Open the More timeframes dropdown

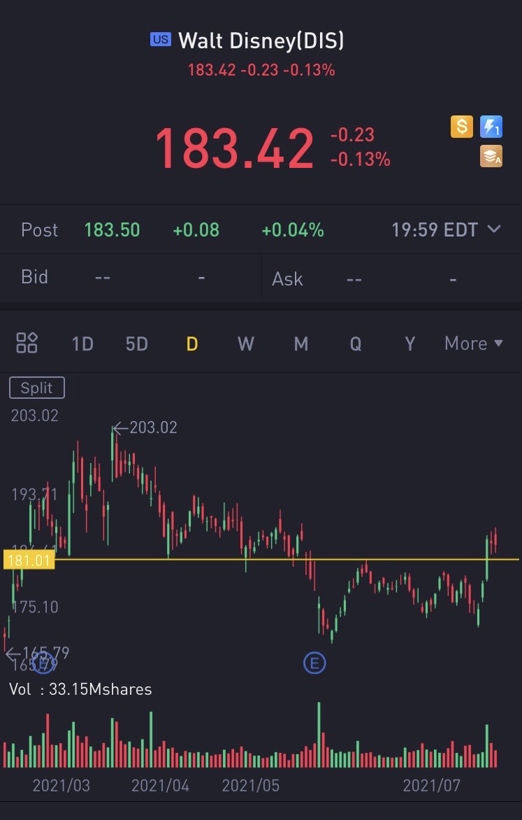tap(473, 344)
